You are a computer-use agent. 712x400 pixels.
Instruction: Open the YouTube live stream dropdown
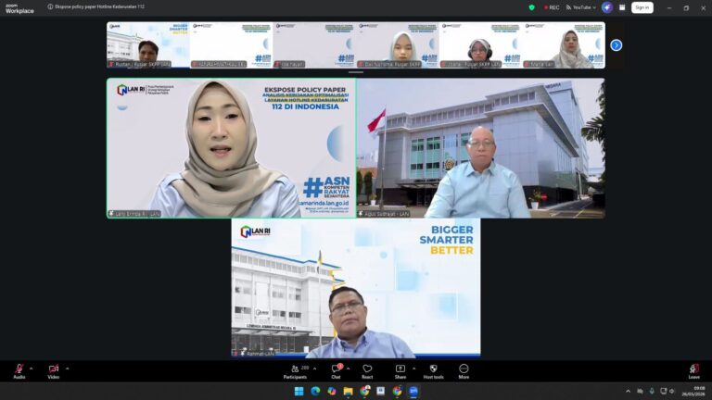pos(580,7)
